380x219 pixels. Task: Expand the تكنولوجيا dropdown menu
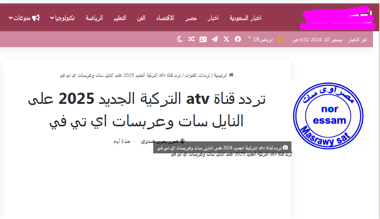(62, 18)
